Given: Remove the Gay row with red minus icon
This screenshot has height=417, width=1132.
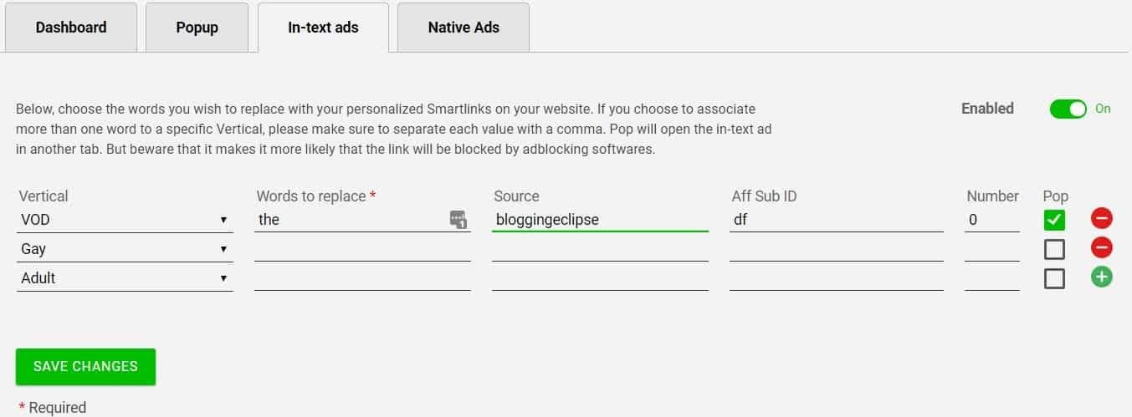Looking at the screenshot, I should [1101, 248].
